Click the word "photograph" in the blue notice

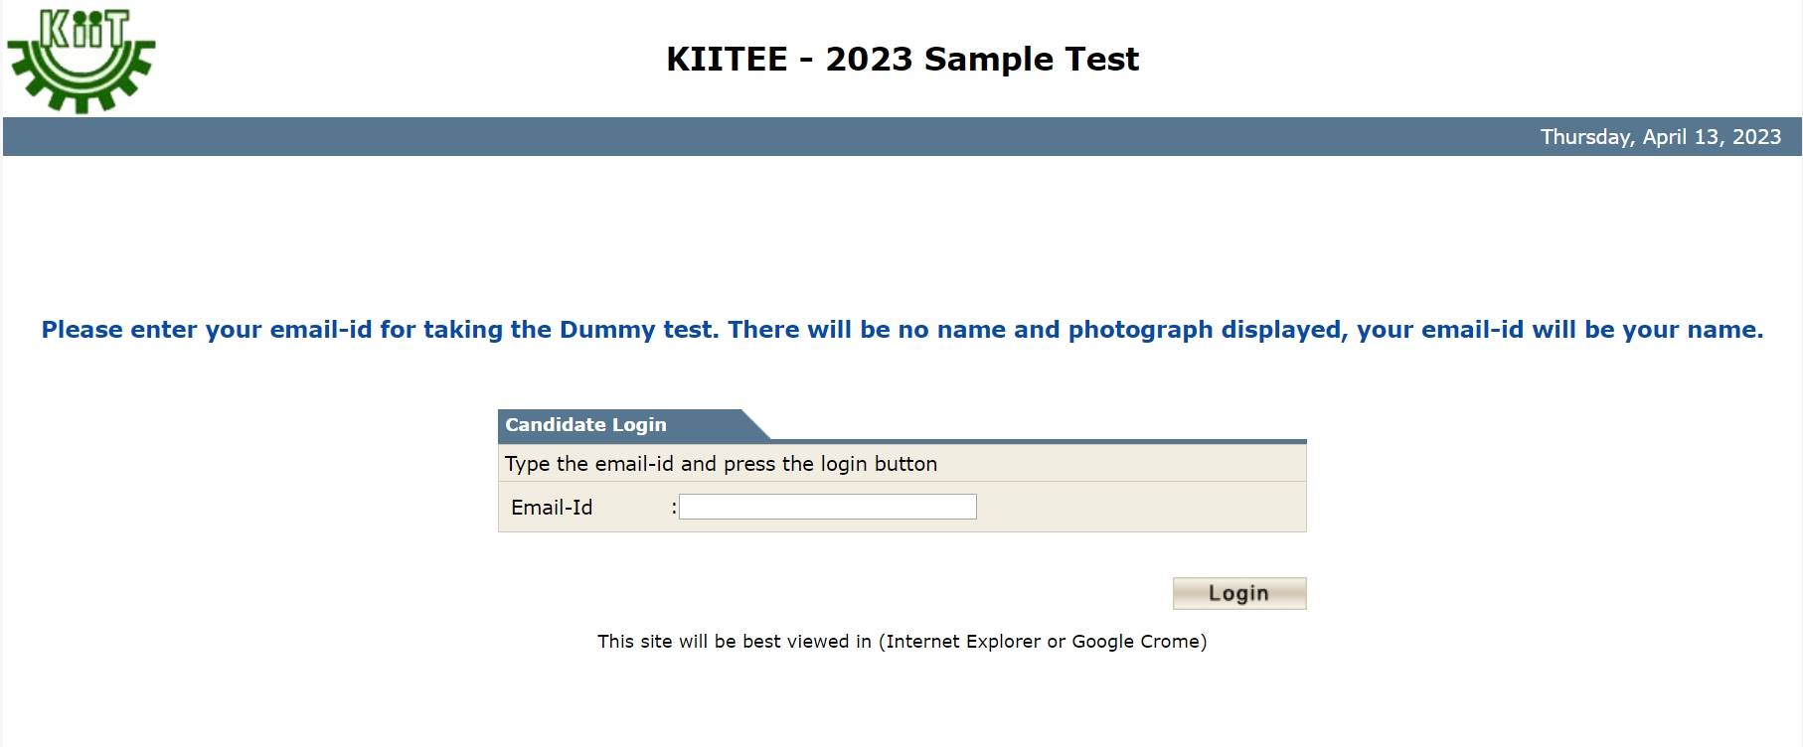pos(1140,330)
